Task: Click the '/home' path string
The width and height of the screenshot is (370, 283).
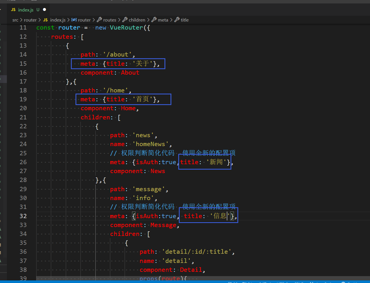Action: pyautogui.click(x=116, y=90)
